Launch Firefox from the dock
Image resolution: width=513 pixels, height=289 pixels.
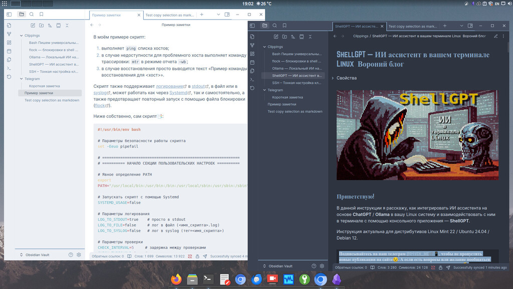click(x=176, y=279)
